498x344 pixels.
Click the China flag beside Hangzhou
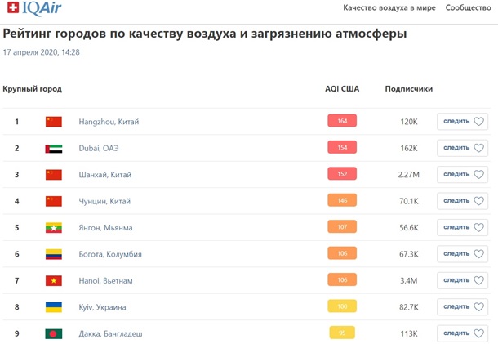(x=54, y=122)
